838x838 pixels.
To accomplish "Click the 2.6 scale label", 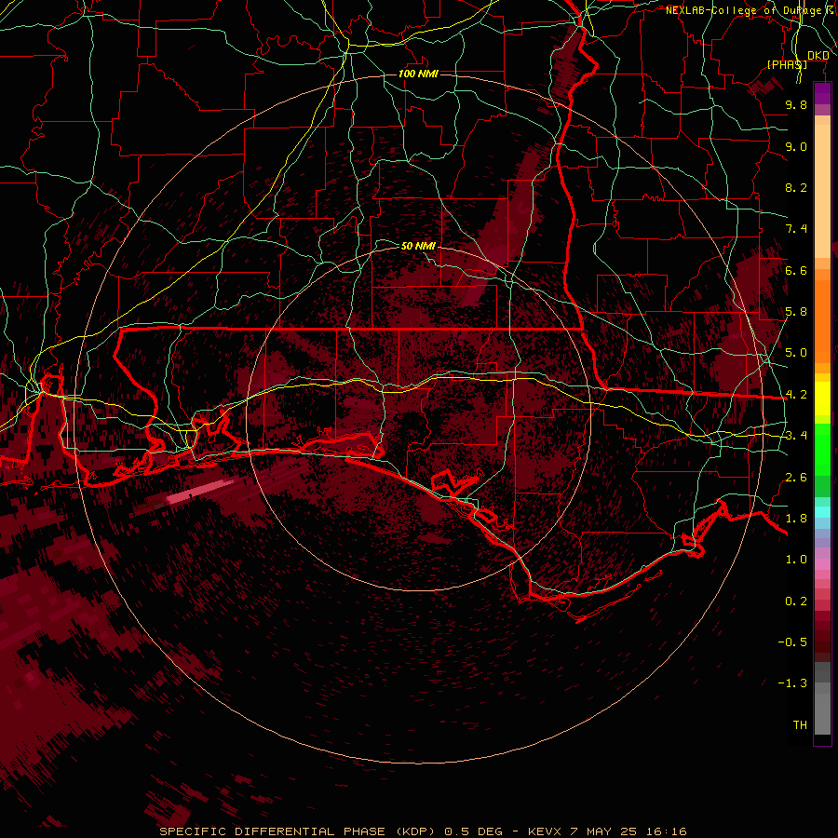I will pyautogui.click(x=796, y=478).
